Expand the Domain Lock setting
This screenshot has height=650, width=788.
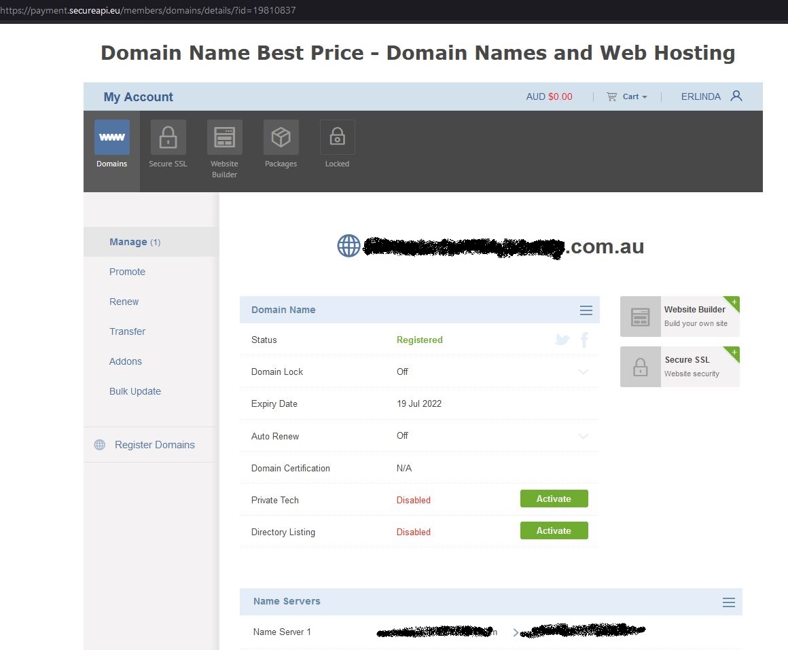tap(583, 372)
